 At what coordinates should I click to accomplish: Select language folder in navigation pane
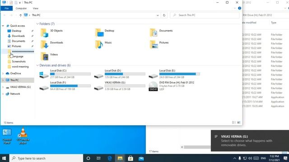[x=18, y=56]
